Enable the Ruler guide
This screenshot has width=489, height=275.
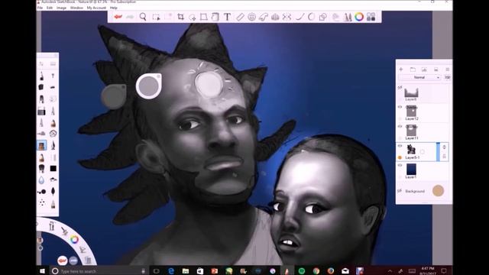[x=240, y=17]
